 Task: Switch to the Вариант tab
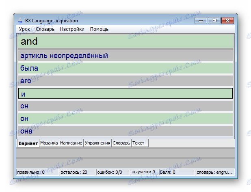(x=28, y=143)
